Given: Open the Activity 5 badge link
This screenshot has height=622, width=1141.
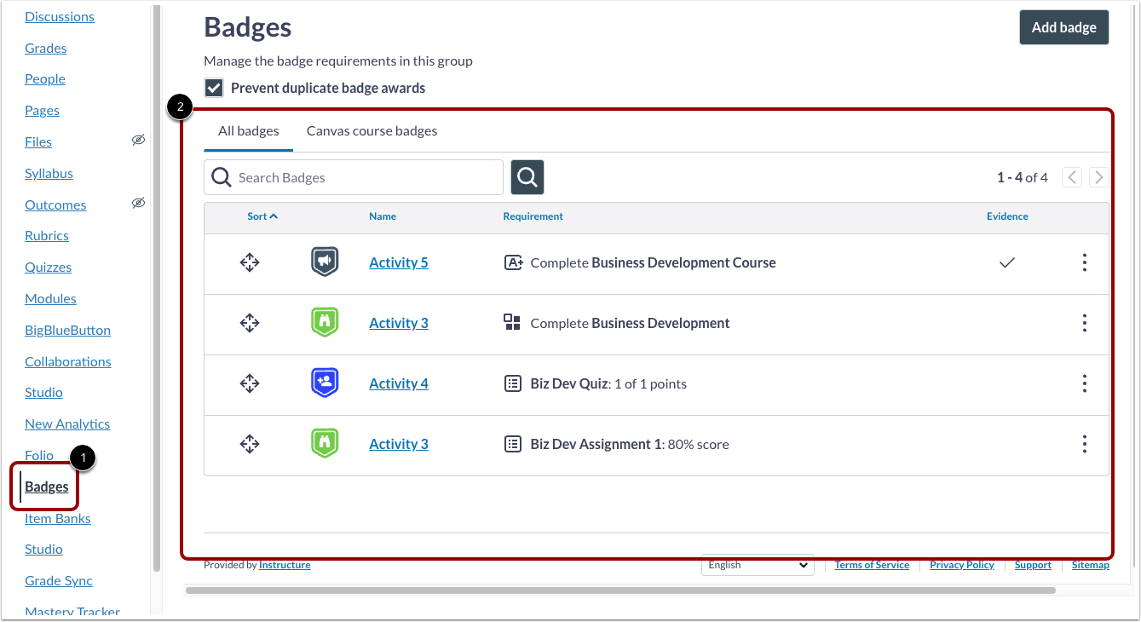Looking at the screenshot, I should [x=399, y=262].
